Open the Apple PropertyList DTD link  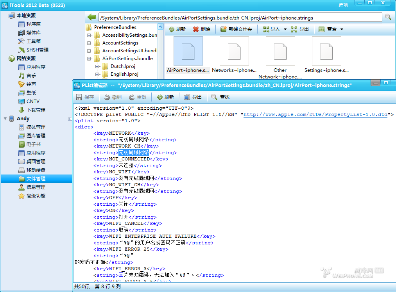315,114
